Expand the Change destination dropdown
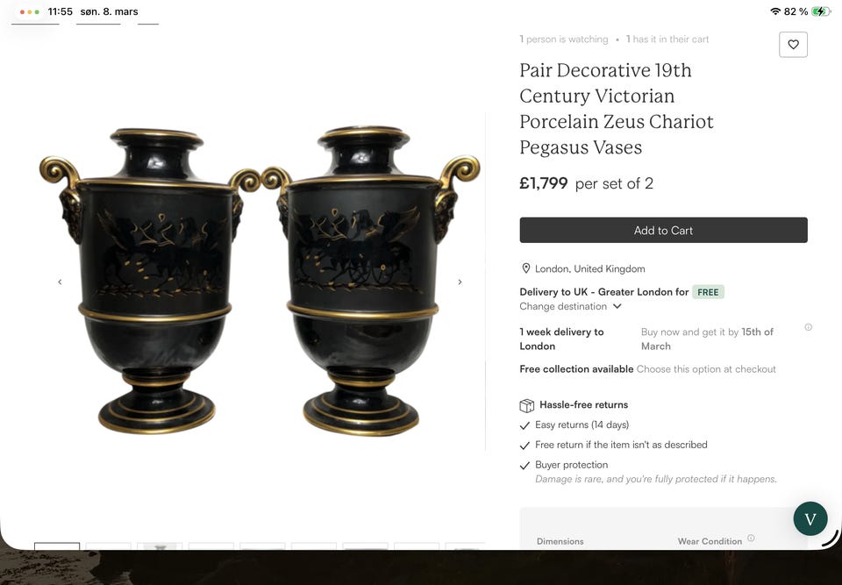 pos(570,306)
